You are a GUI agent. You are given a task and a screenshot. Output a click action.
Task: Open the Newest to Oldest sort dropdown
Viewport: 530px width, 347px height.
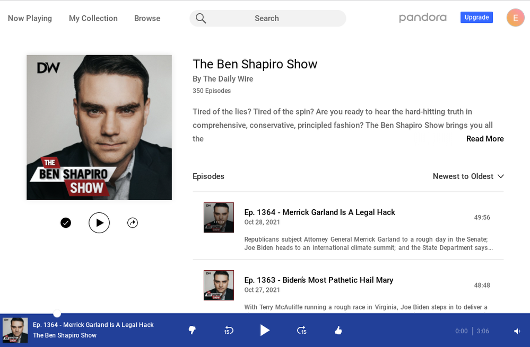coord(468,176)
